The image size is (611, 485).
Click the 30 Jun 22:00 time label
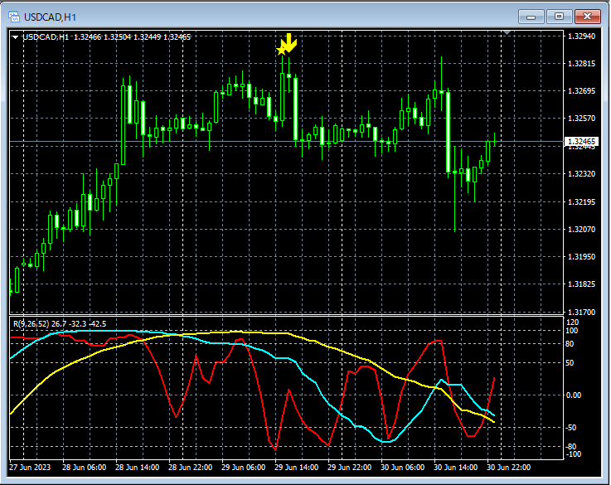(x=508, y=467)
